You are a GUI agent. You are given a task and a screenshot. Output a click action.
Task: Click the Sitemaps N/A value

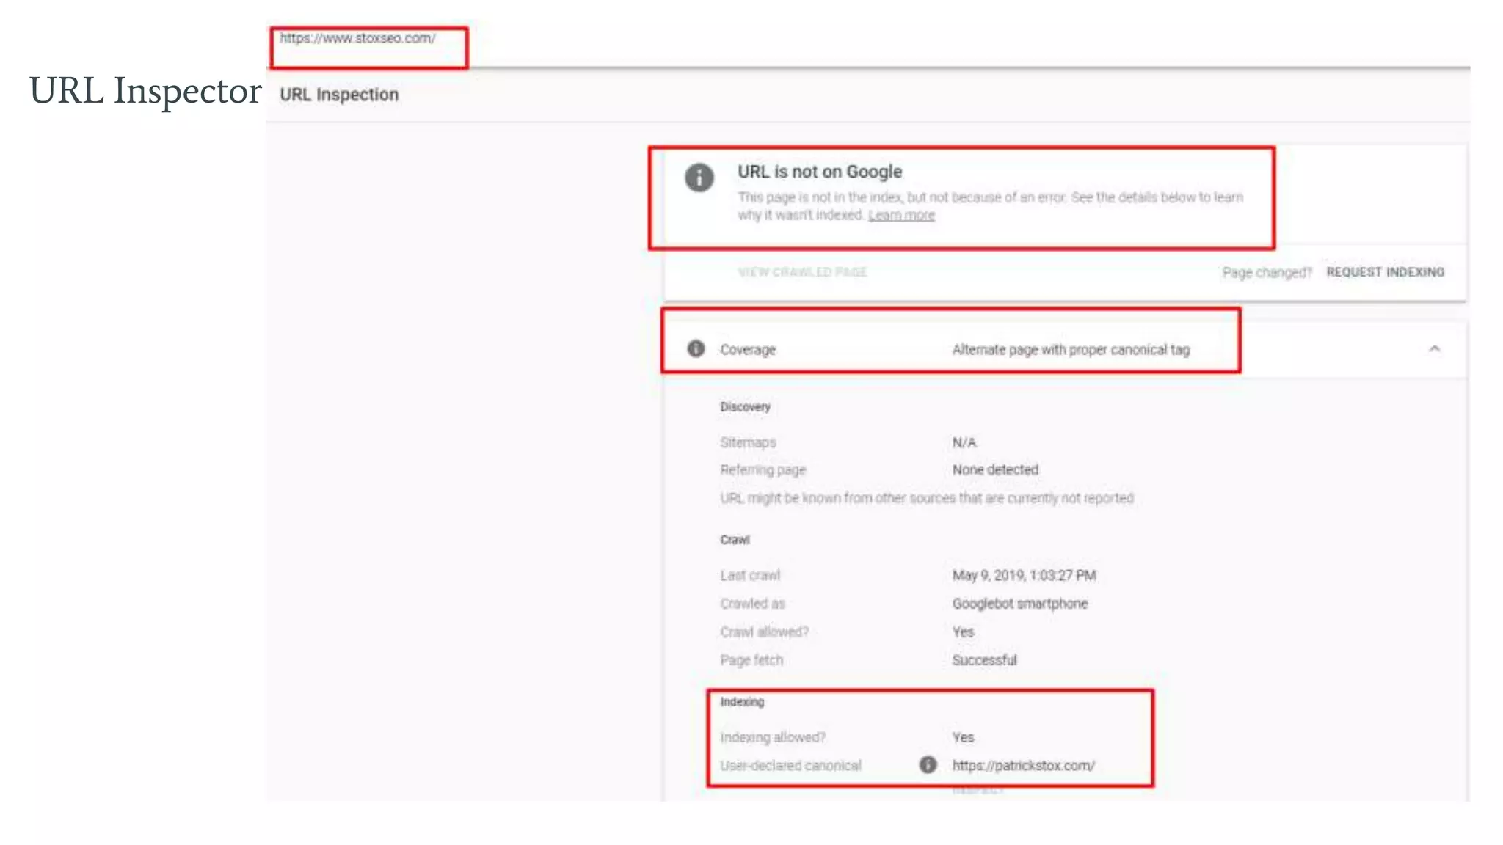(x=964, y=442)
